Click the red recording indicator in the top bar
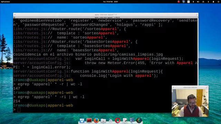Screen dimensions: 221x124 coord(179,2)
